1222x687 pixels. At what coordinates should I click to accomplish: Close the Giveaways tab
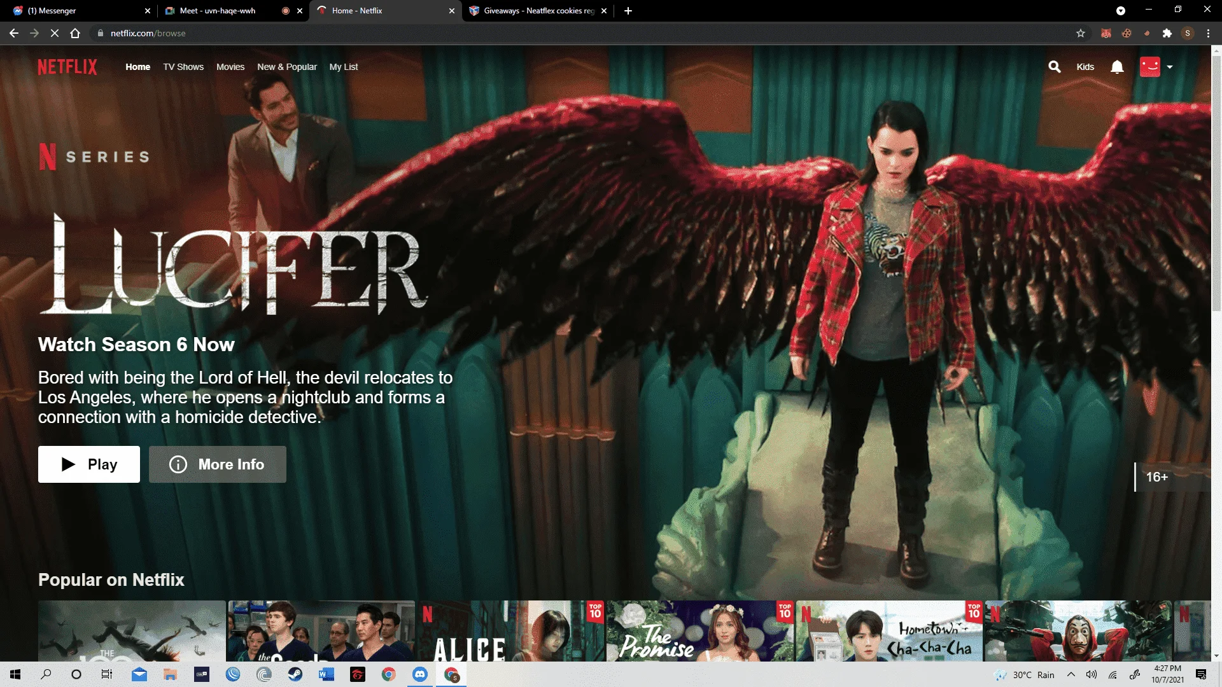[604, 11]
